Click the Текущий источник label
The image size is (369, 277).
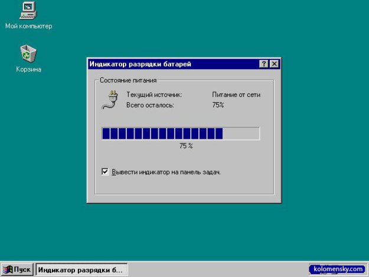point(154,94)
